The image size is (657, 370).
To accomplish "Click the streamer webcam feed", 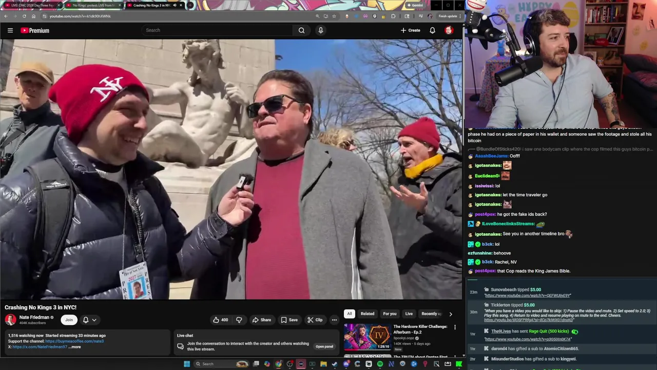I will coord(561,64).
